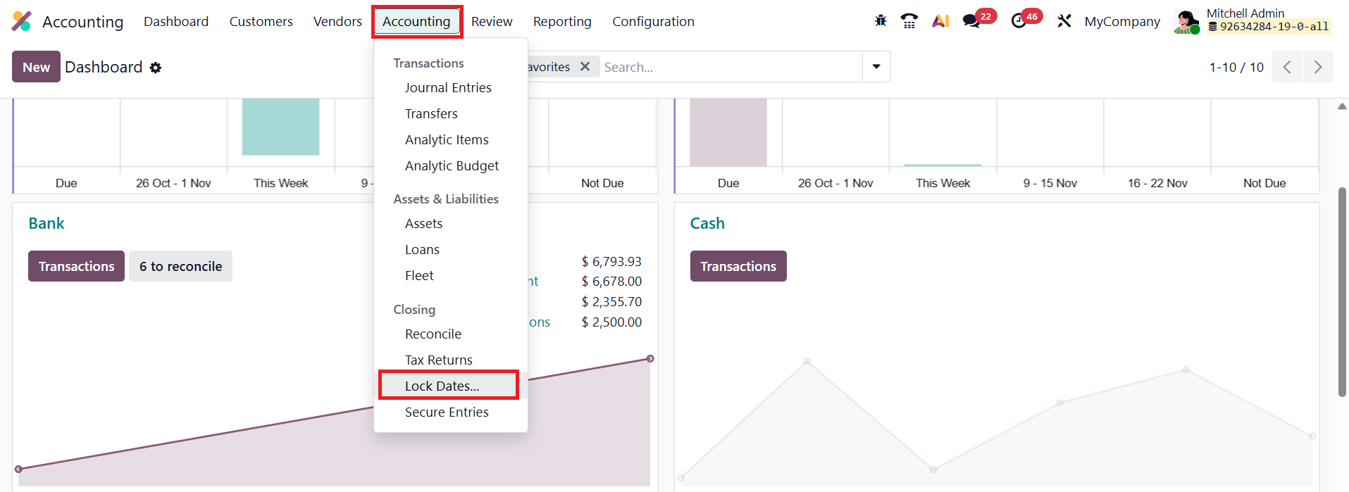Open the MyCompany company switcher

tap(1122, 22)
